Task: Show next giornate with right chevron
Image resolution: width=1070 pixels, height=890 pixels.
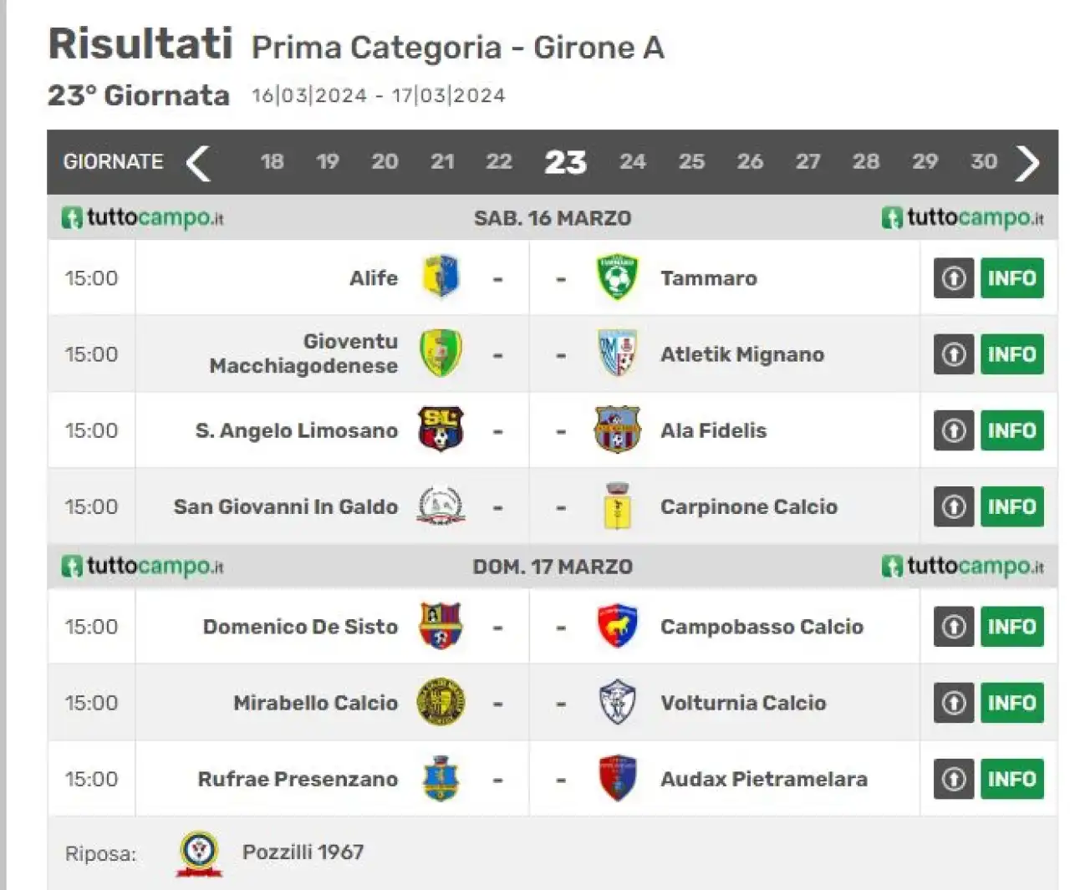Action: [1027, 162]
